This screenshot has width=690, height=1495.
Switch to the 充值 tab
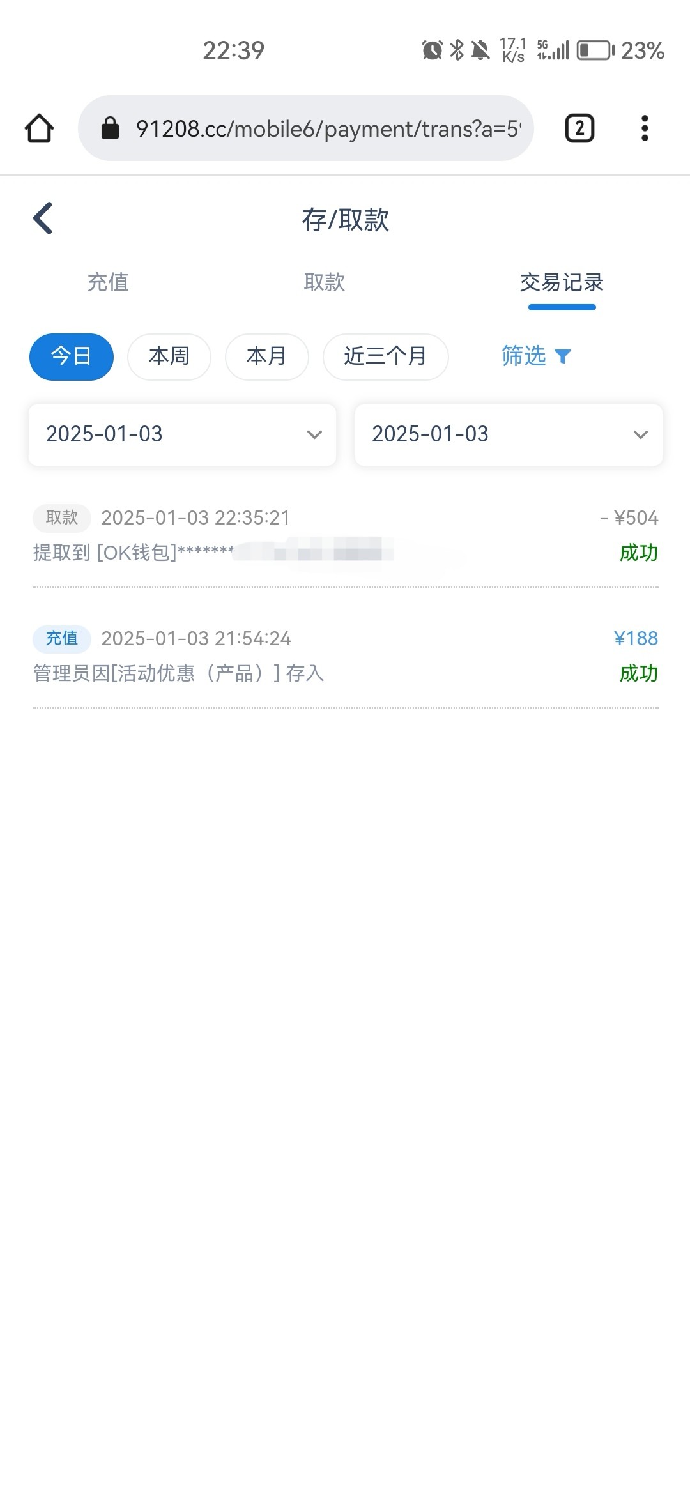point(108,282)
